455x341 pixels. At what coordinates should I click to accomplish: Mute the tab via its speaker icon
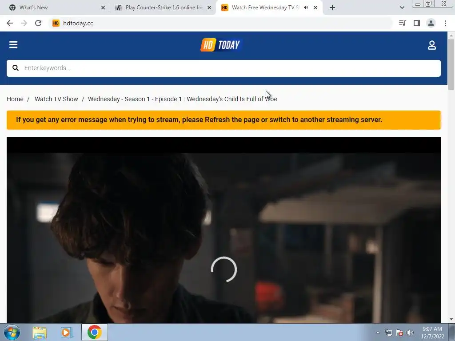306,8
